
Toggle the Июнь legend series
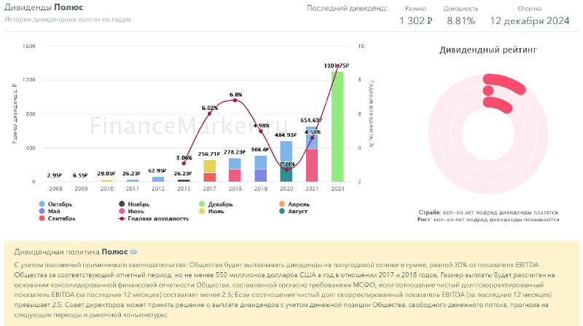[x=131, y=211]
